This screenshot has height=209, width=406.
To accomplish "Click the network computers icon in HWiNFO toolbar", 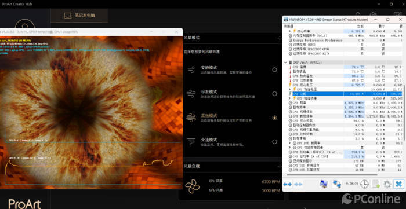I will pos(337,184).
